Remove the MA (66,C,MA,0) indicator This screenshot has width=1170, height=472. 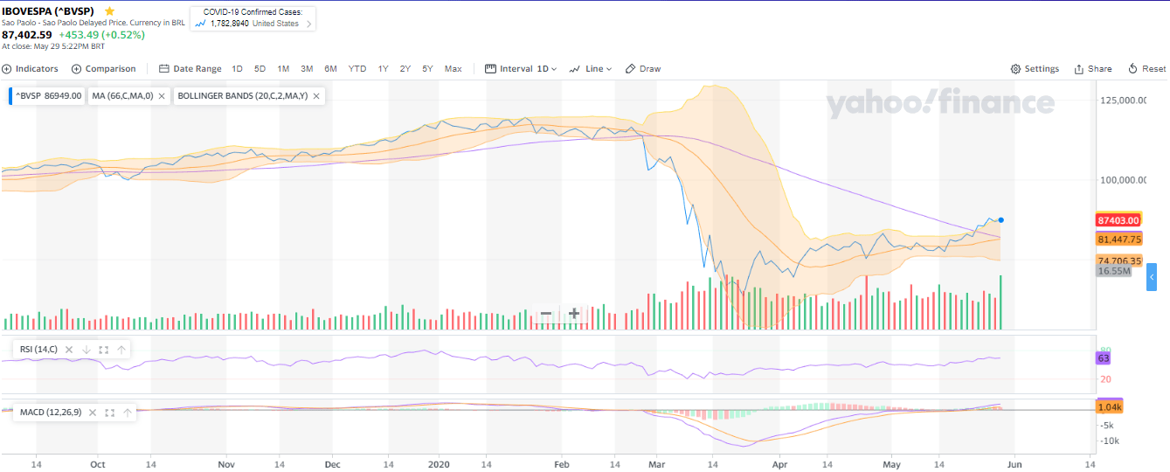click(163, 96)
